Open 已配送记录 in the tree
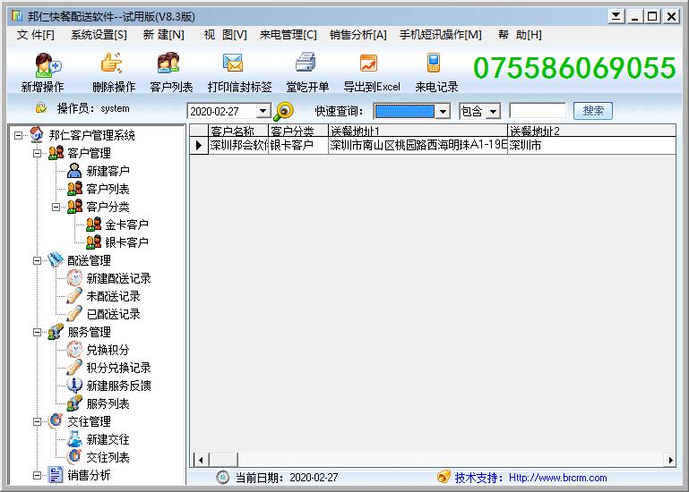 point(114,314)
